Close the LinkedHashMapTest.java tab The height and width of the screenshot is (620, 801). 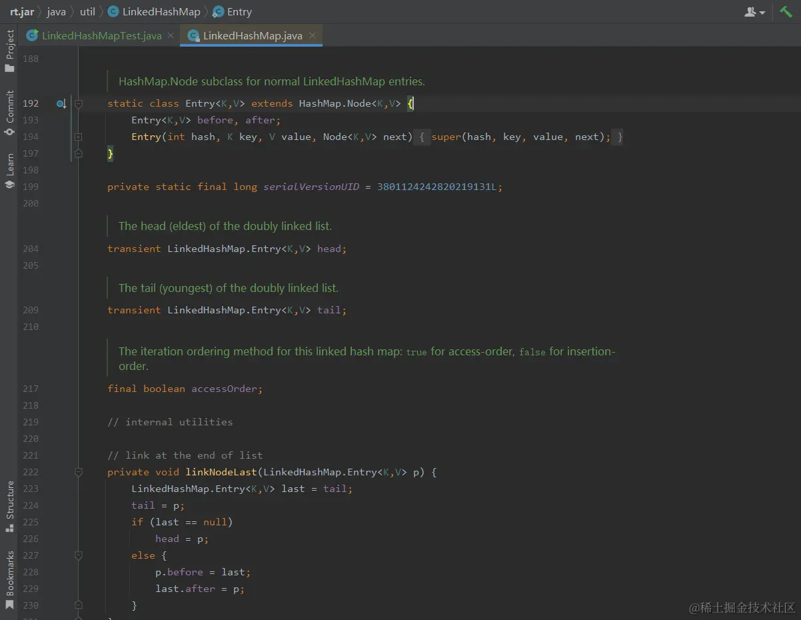171,35
